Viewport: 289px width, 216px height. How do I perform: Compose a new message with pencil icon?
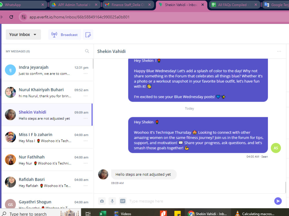[88, 35]
